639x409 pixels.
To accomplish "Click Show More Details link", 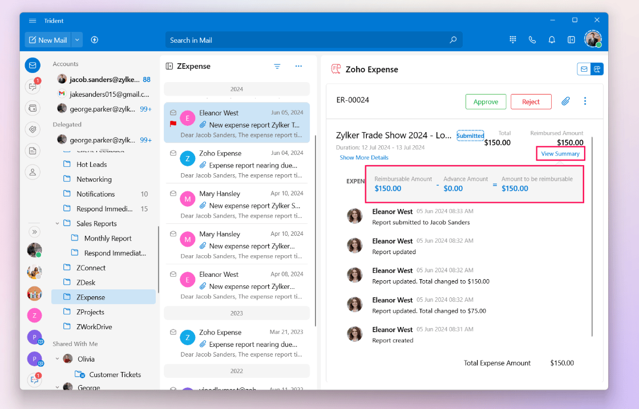I will coord(364,157).
